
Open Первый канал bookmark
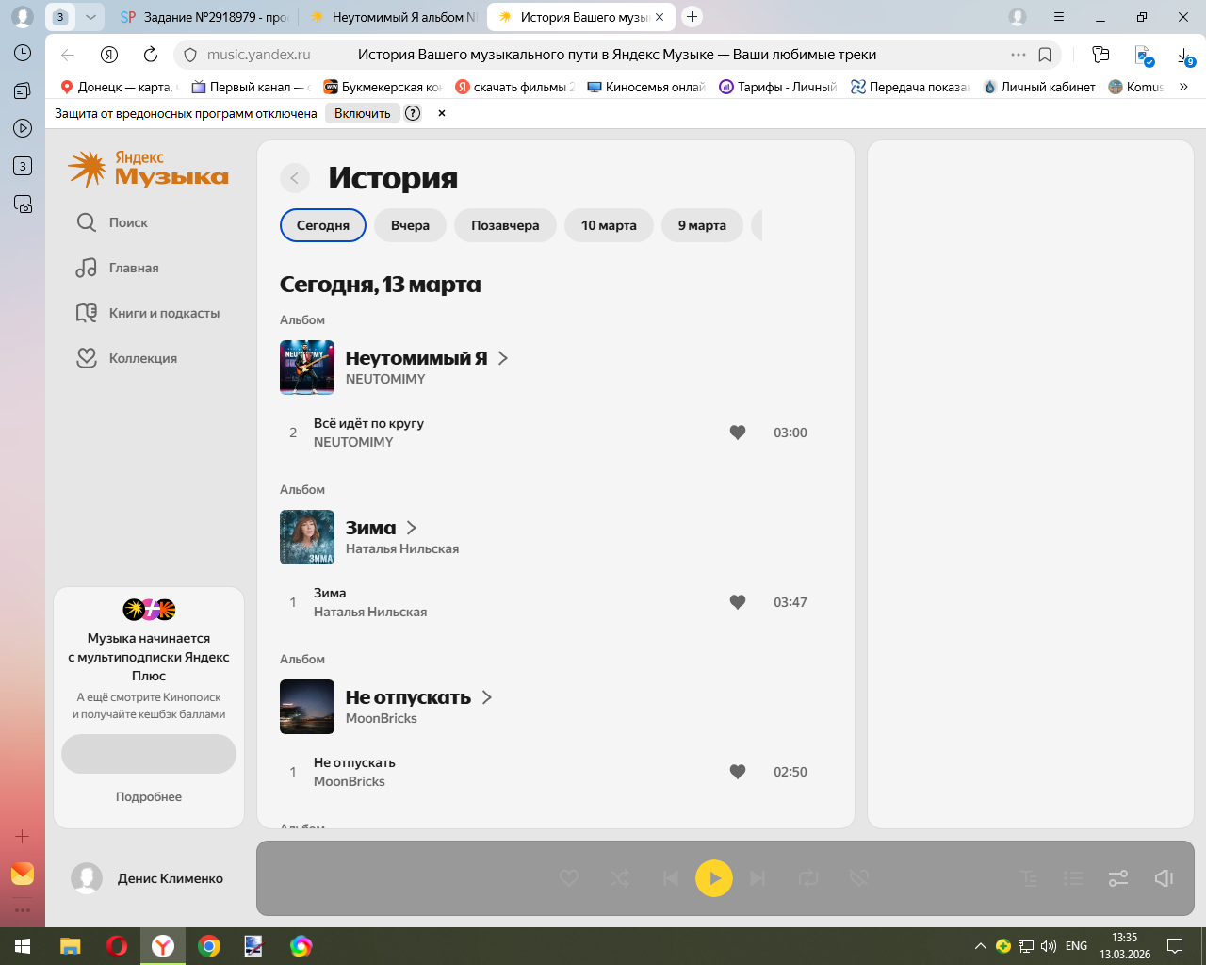250,87
